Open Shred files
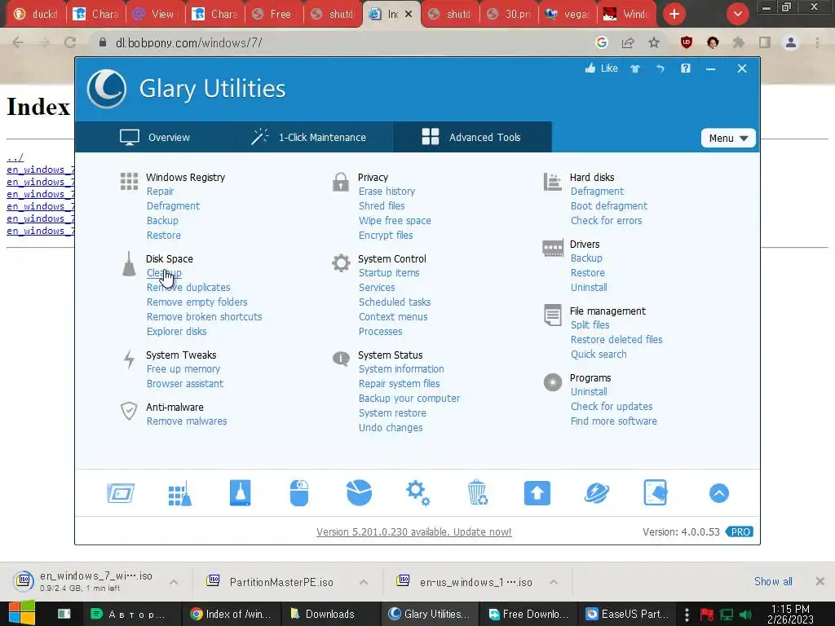This screenshot has height=626, width=835. click(382, 206)
